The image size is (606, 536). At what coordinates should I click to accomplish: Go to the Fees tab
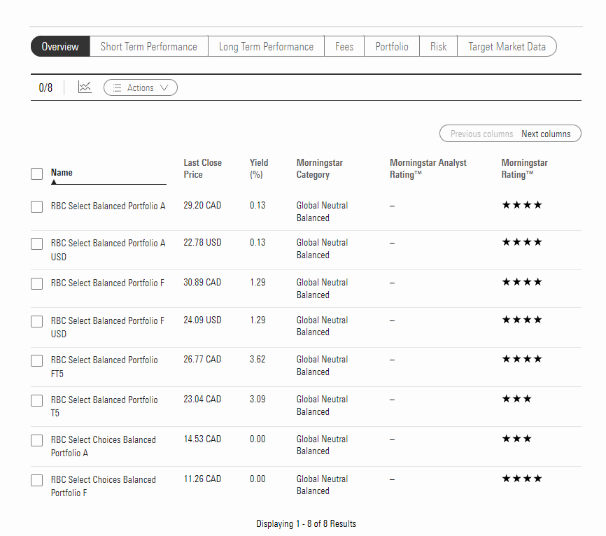click(x=344, y=46)
